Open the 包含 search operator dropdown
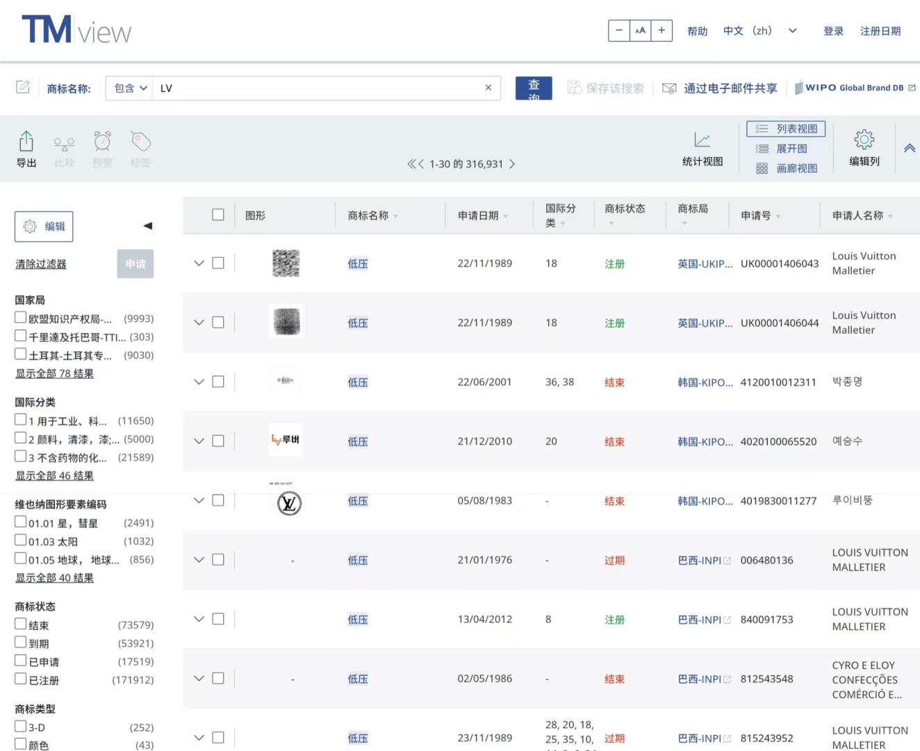 pos(130,88)
